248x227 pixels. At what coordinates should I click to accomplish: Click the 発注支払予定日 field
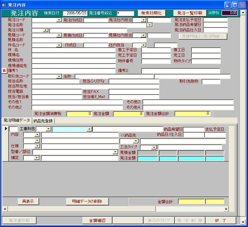(x=215, y=20)
